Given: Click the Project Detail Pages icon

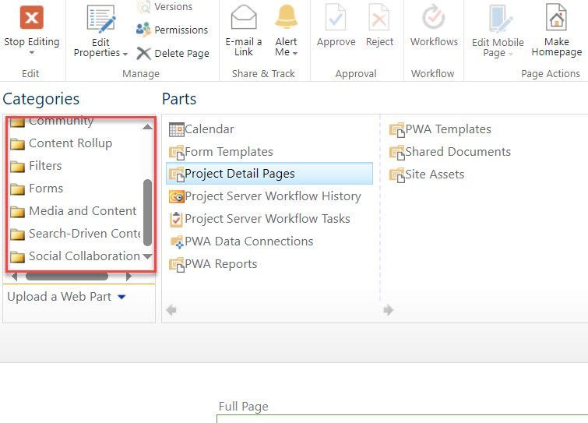Looking at the screenshot, I should [176, 174].
